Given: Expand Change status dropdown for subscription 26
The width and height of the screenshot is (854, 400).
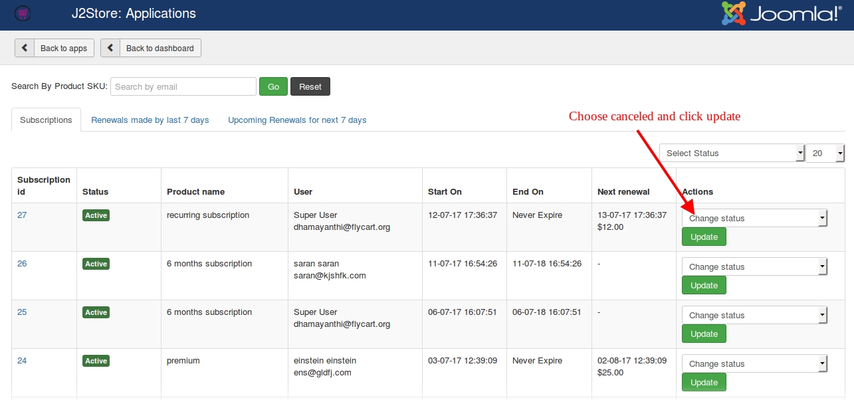Looking at the screenshot, I should [754, 266].
